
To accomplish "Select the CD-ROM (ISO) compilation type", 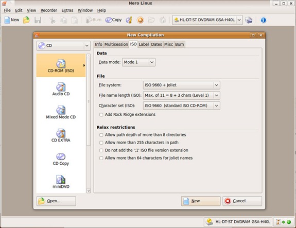I will click(x=61, y=65).
